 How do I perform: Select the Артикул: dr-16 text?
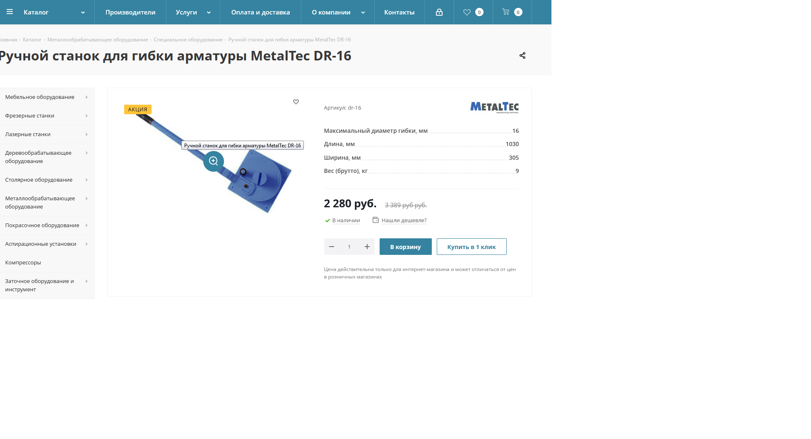tap(342, 108)
